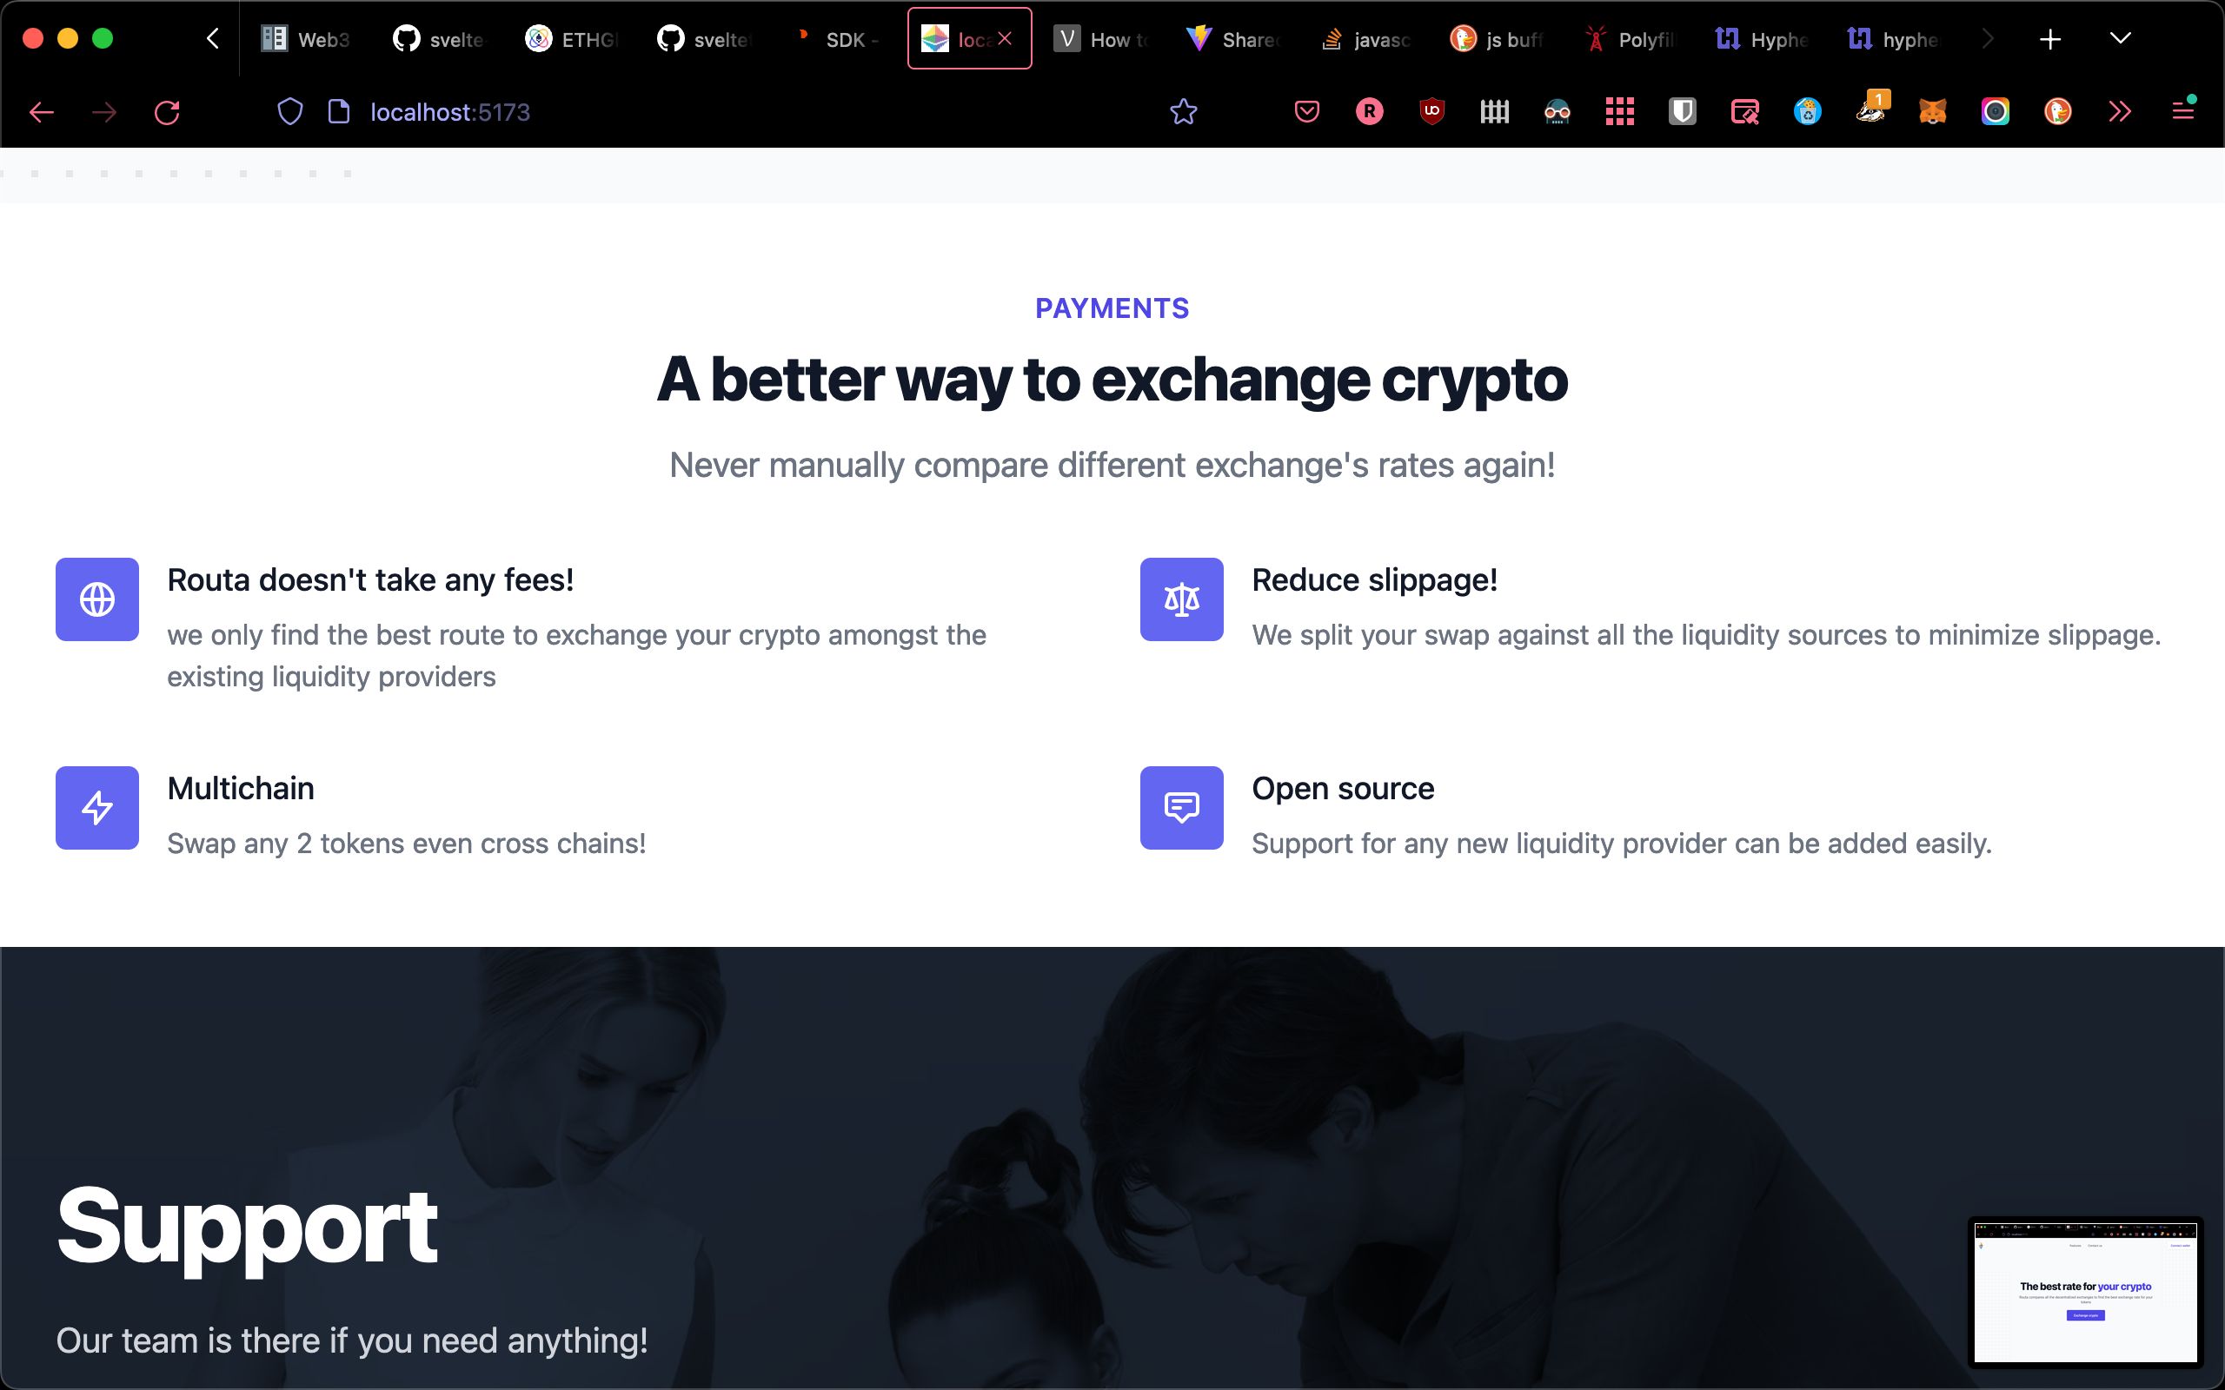Screen dimensions: 2225x1390
Task: Click the lightning bolt multichain icon
Action: tap(96, 807)
